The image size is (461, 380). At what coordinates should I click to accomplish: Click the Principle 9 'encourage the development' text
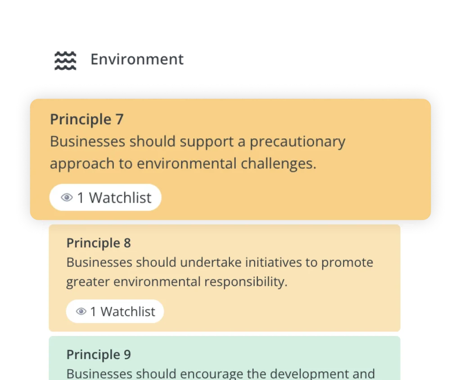[x=221, y=374]
